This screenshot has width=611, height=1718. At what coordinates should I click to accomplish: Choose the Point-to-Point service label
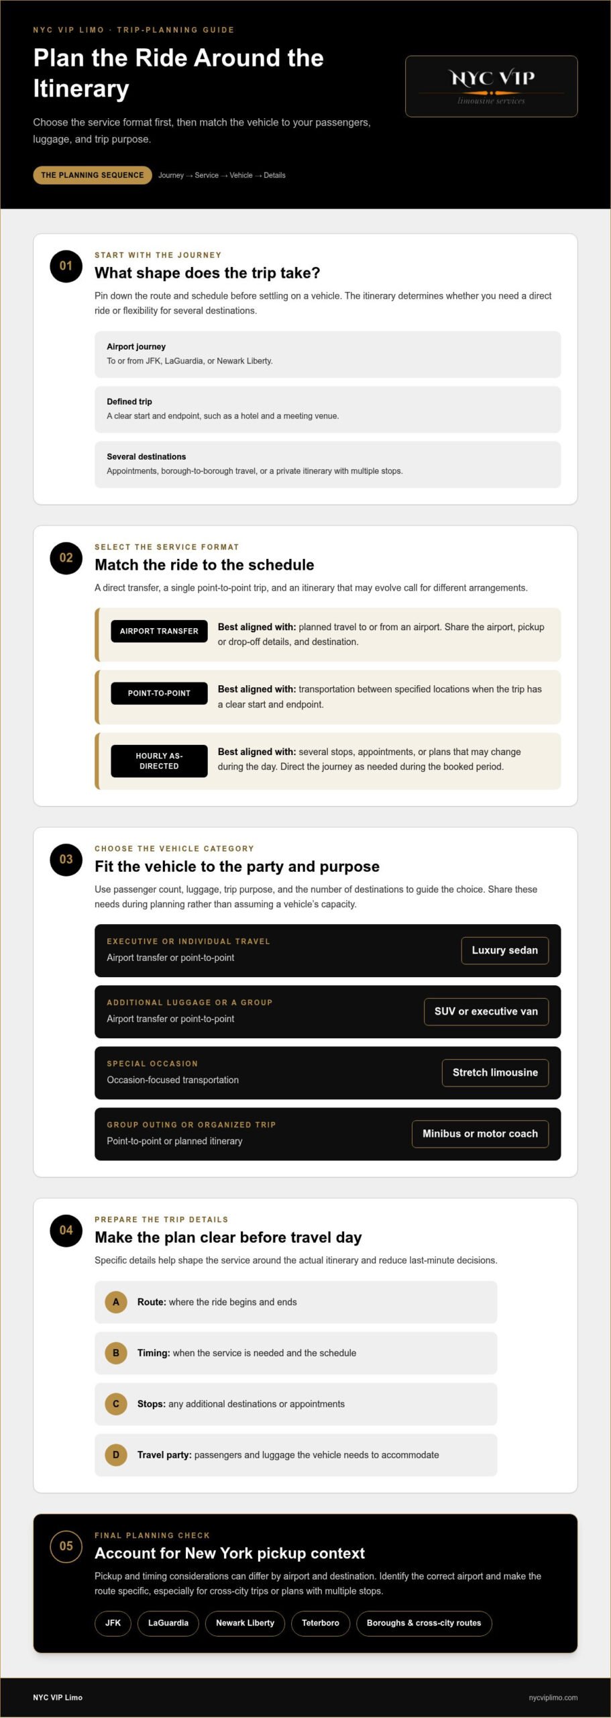[x=159, y=693]
